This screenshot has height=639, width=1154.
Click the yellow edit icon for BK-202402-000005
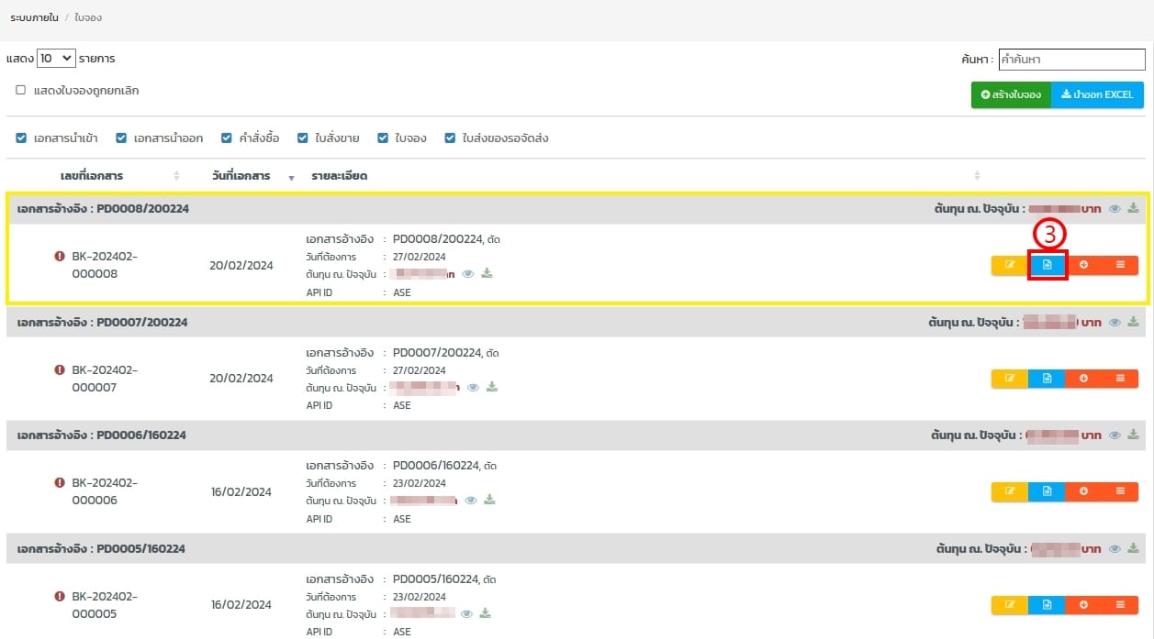click(x=1010, y=605)
